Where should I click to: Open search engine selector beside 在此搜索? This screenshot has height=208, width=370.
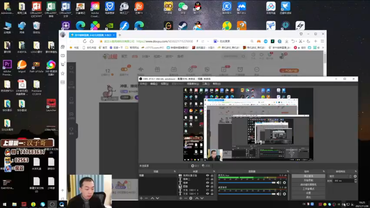pos(216,41)
